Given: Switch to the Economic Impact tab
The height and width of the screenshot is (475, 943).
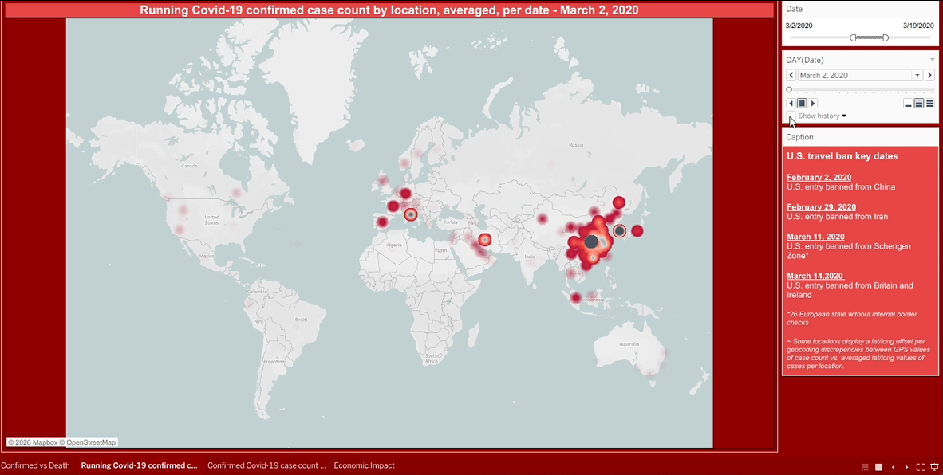Looking at the screenshot, I should click(x=364, y=465).
